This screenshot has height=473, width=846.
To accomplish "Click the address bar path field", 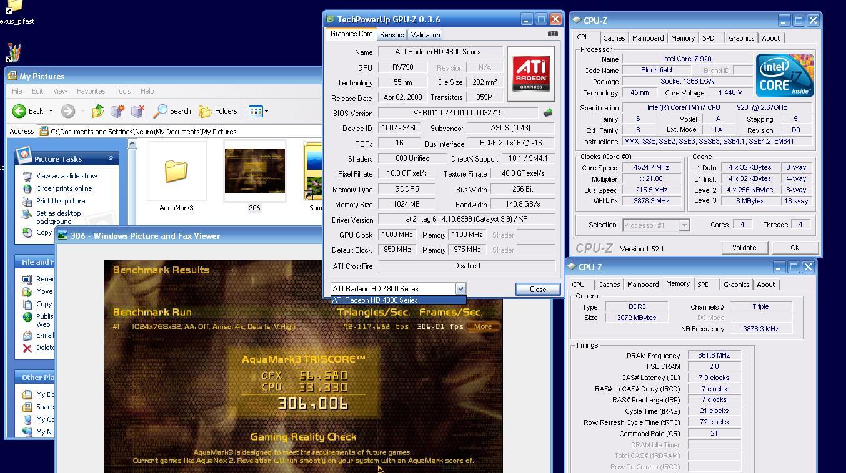I will tap(181, 132).
